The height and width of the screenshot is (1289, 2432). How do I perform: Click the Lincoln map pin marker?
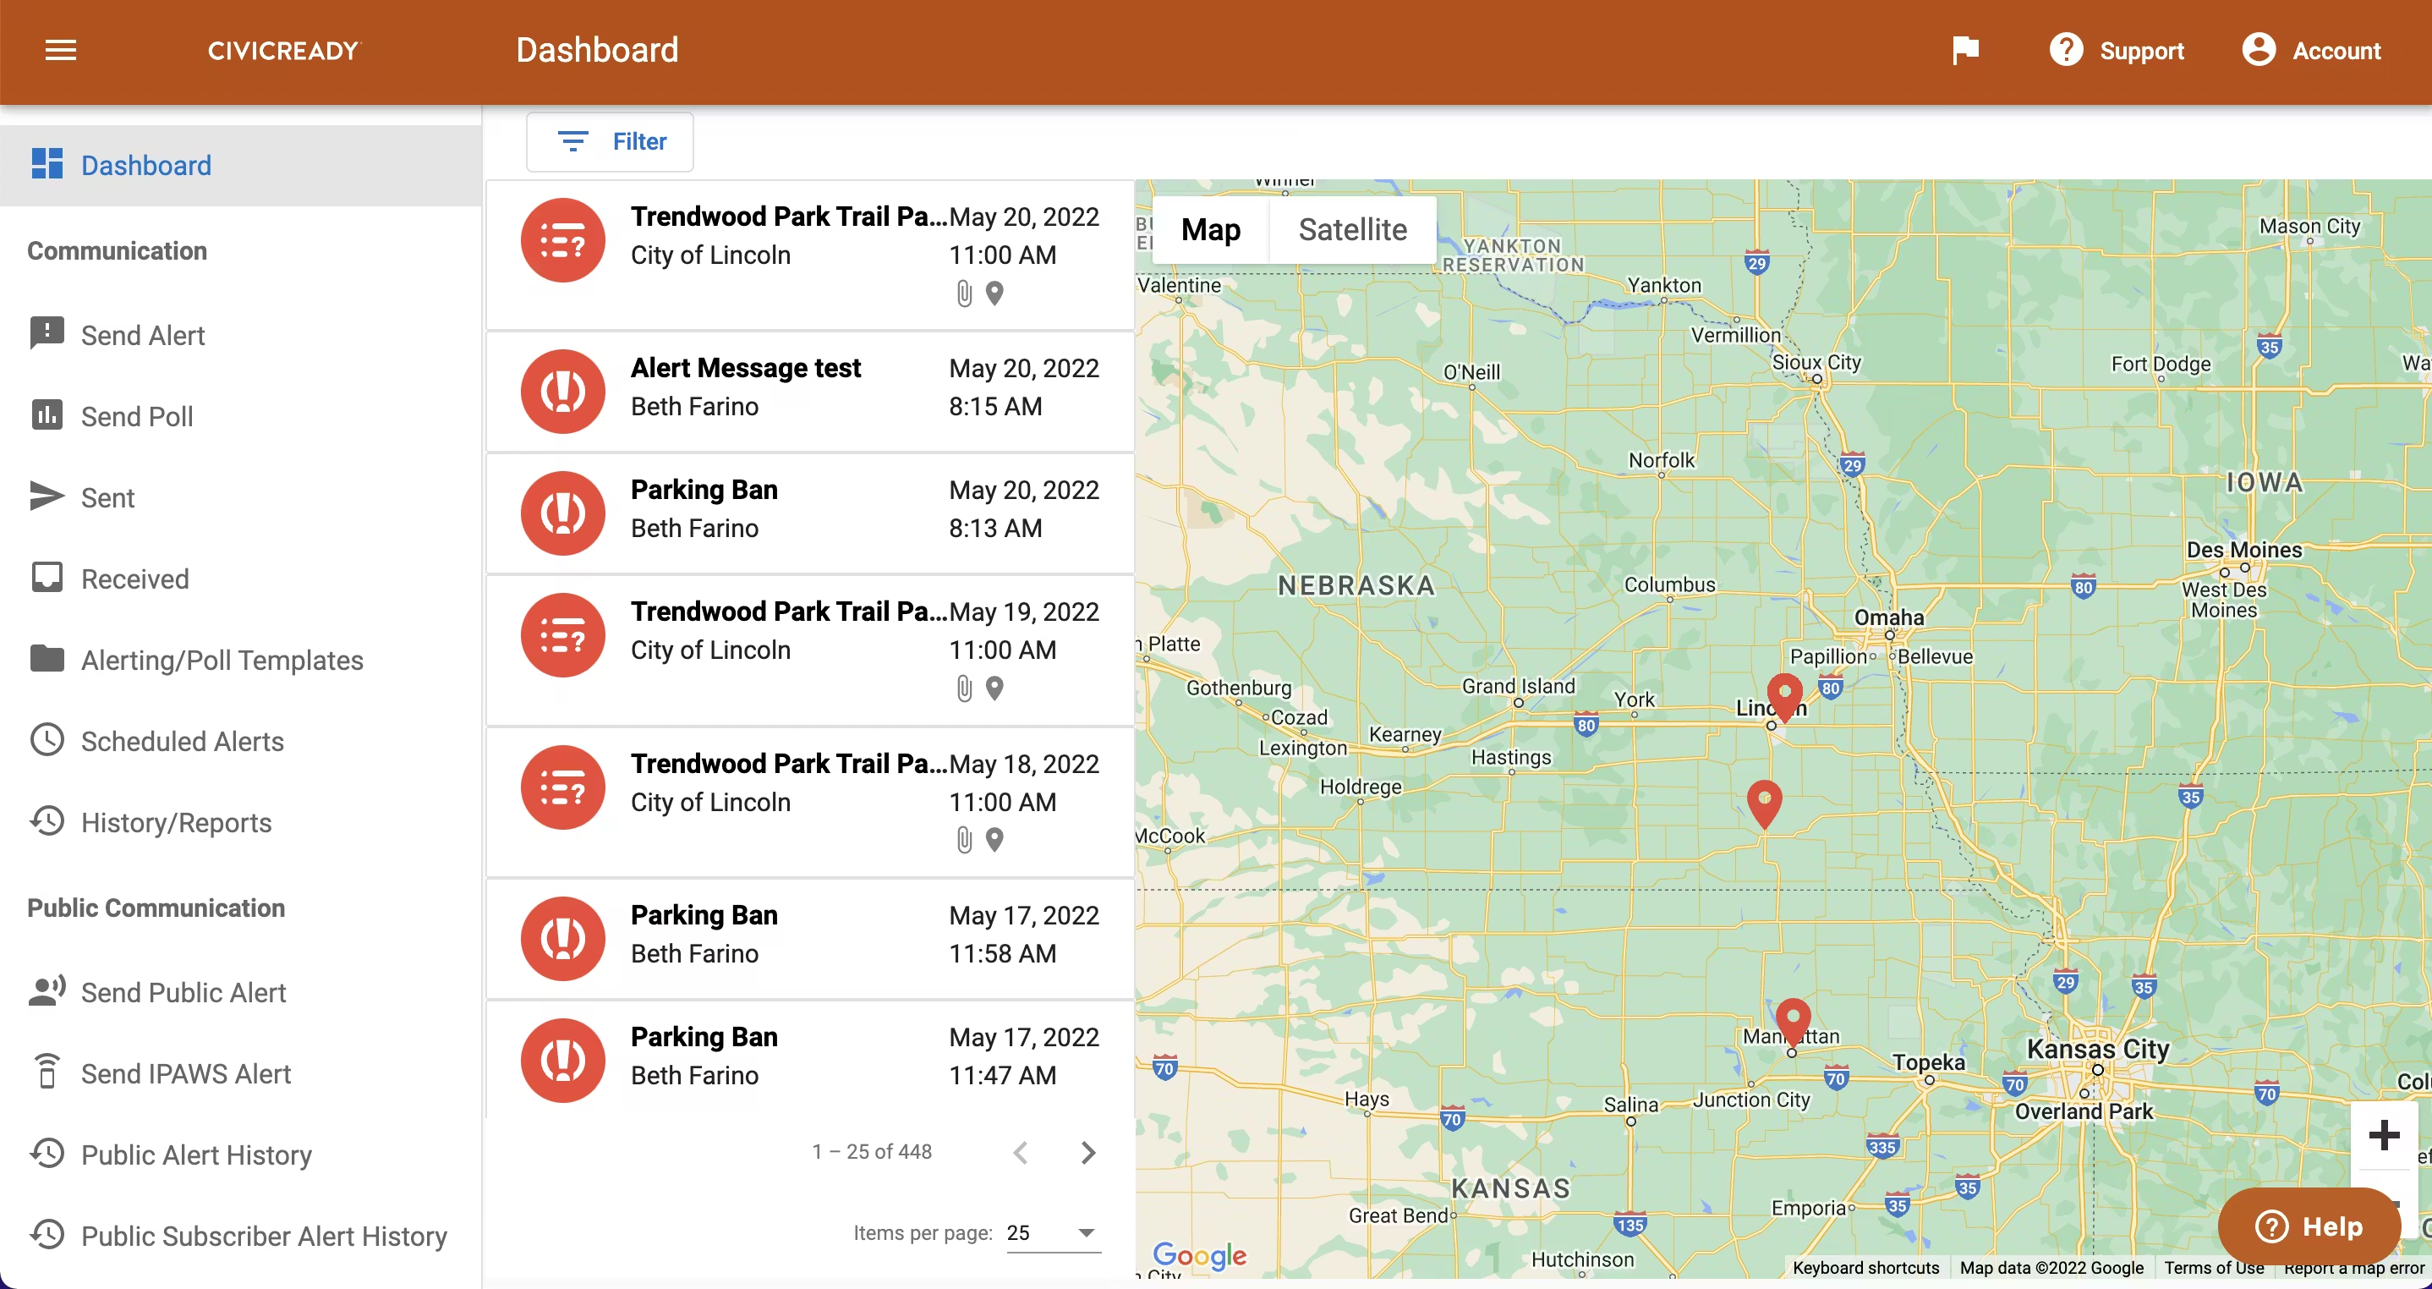pyautogui.click(x=1783, y=695)
